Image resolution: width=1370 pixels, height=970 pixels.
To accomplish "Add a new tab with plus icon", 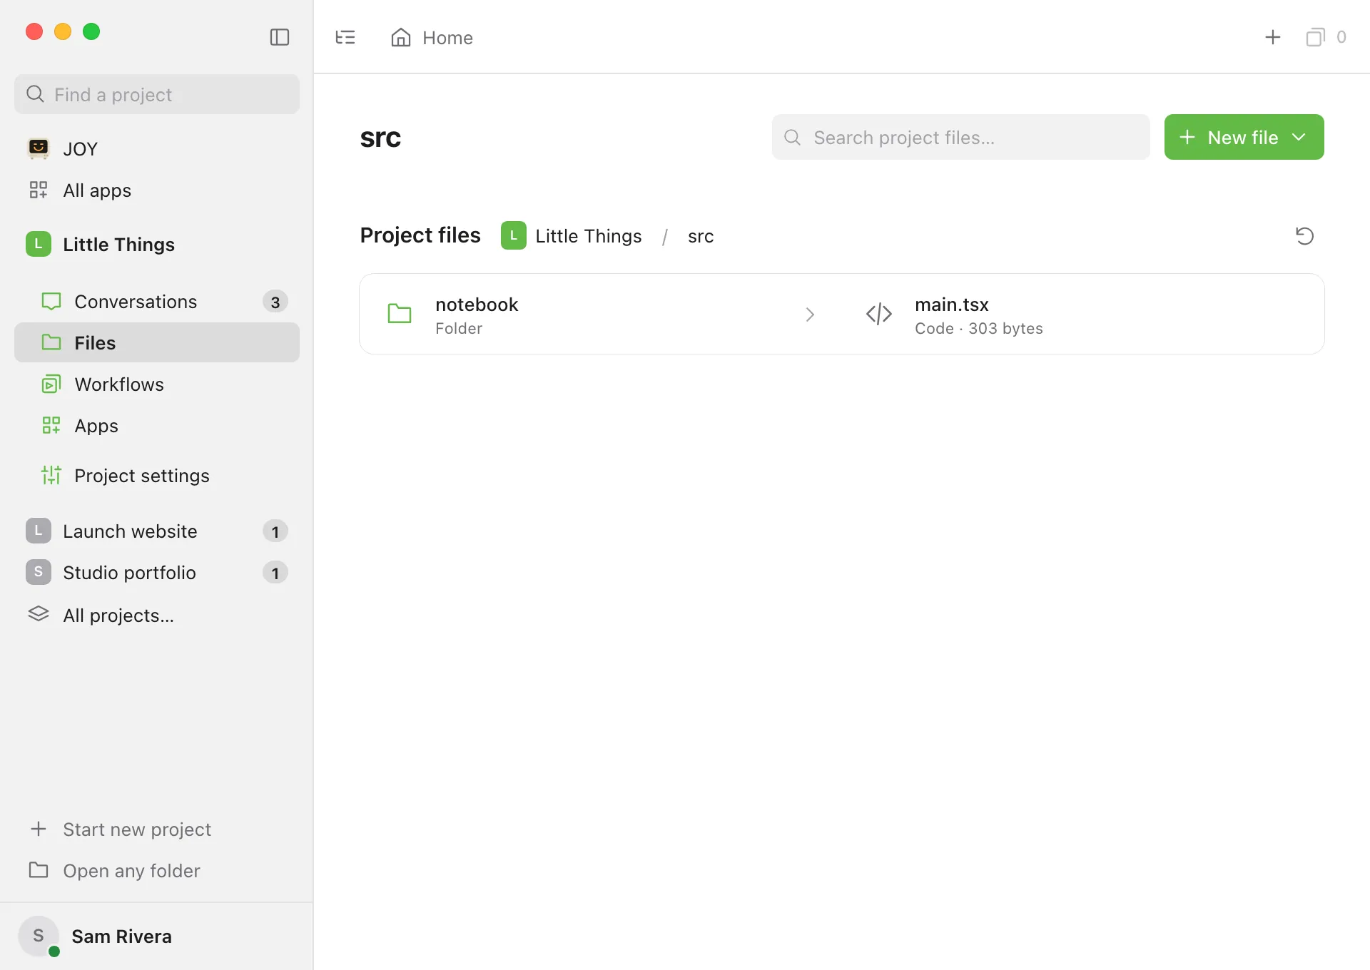I will tap(1273, 37).
